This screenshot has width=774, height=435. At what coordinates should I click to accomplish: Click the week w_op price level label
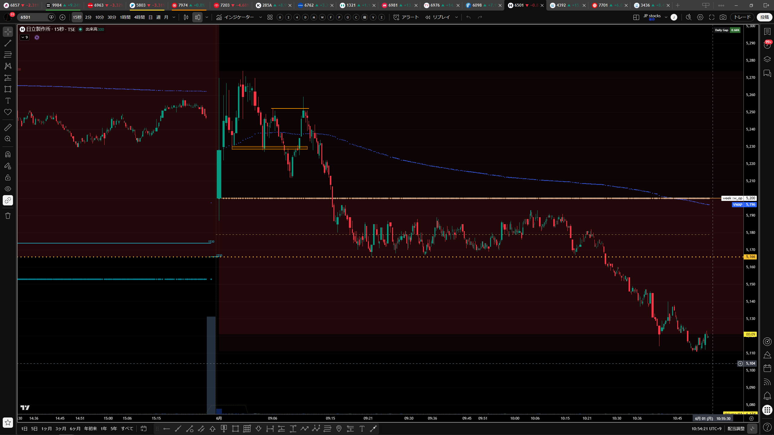732,198
